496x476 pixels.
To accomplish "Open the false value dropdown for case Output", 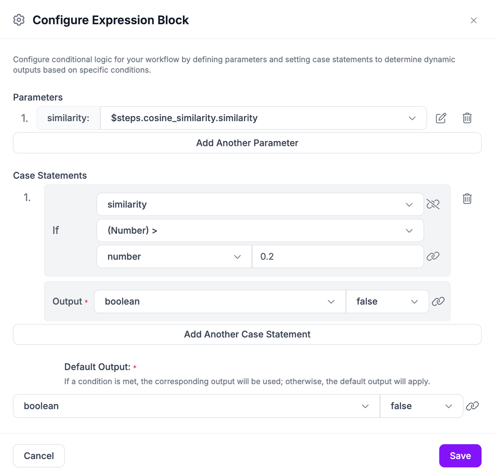I will click(413, 301).
